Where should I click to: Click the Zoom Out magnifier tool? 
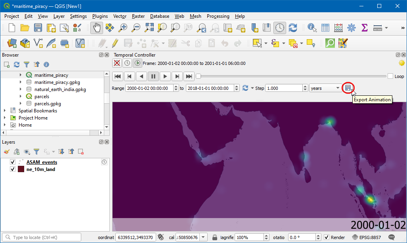coord(136,28)
